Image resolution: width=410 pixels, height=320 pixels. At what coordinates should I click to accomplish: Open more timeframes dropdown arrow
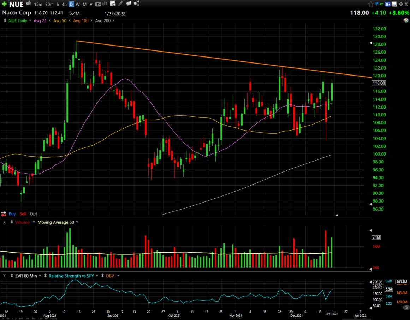[91, 4]
